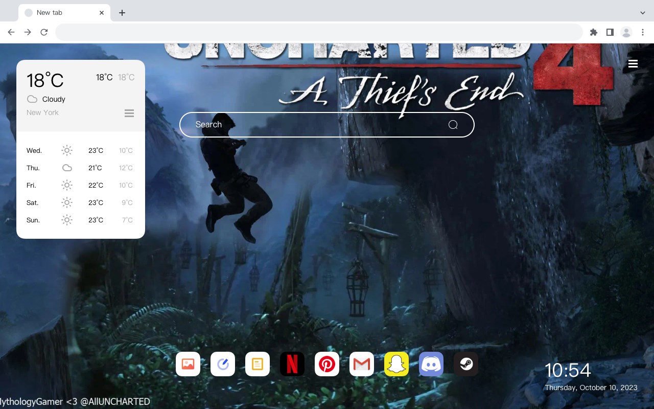Click the sunny icon in the Wed. row
The image size is (654, 409).
tap(67, 150)
